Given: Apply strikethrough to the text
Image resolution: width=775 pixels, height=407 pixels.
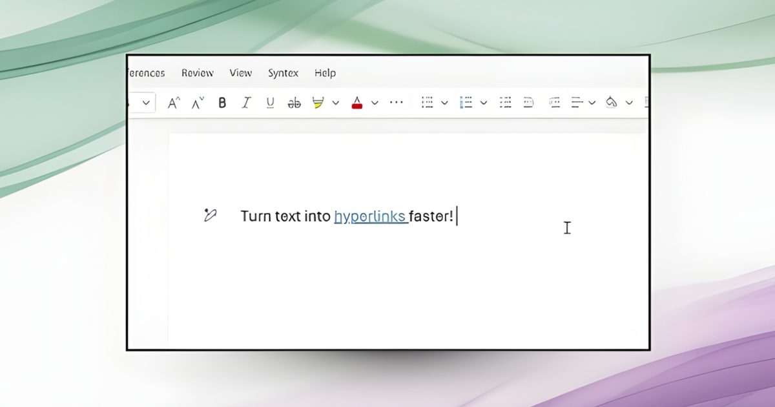Looking at the screenshot, I should [294, 103].
